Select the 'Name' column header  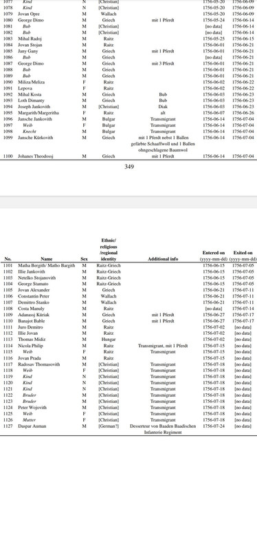[46, 259]
